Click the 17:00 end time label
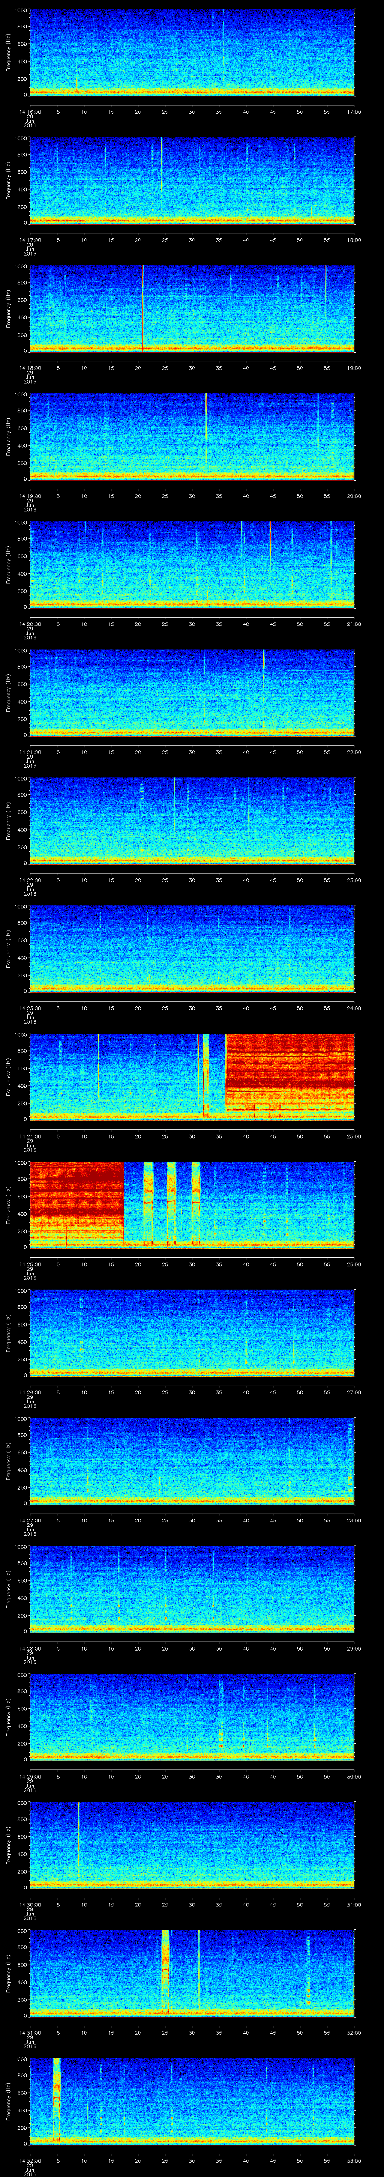Viewport: 384px width, 2177px height. tap(354, 111)
